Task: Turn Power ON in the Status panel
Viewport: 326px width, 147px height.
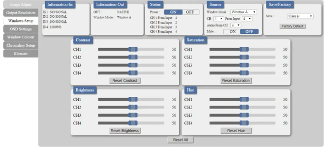Action: [x=173, y=12]
